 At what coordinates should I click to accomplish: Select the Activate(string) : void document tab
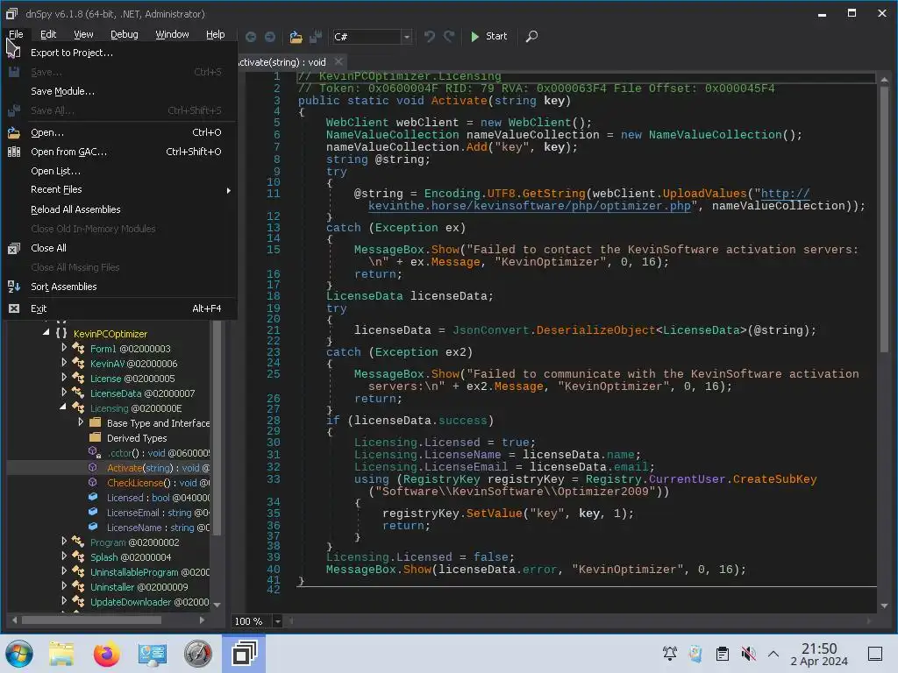[x=282, y=62]
